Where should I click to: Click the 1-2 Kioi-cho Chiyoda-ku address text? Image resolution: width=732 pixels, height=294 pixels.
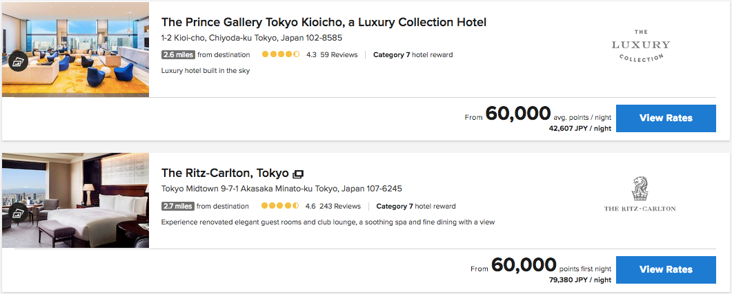(251, 38)
